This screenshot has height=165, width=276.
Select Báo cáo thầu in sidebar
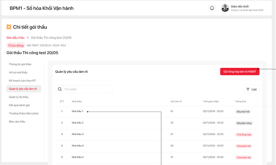tap(17, 121)
